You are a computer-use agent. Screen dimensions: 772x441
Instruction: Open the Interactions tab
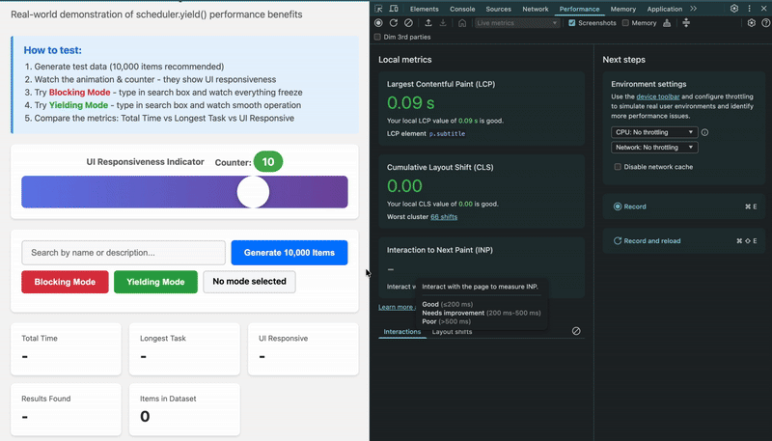(x=401, y=332)
